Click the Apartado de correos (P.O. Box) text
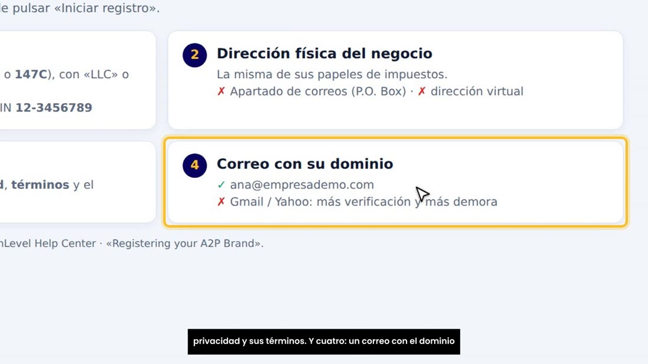This screenshot has width=648, height=364. [318, 91]
